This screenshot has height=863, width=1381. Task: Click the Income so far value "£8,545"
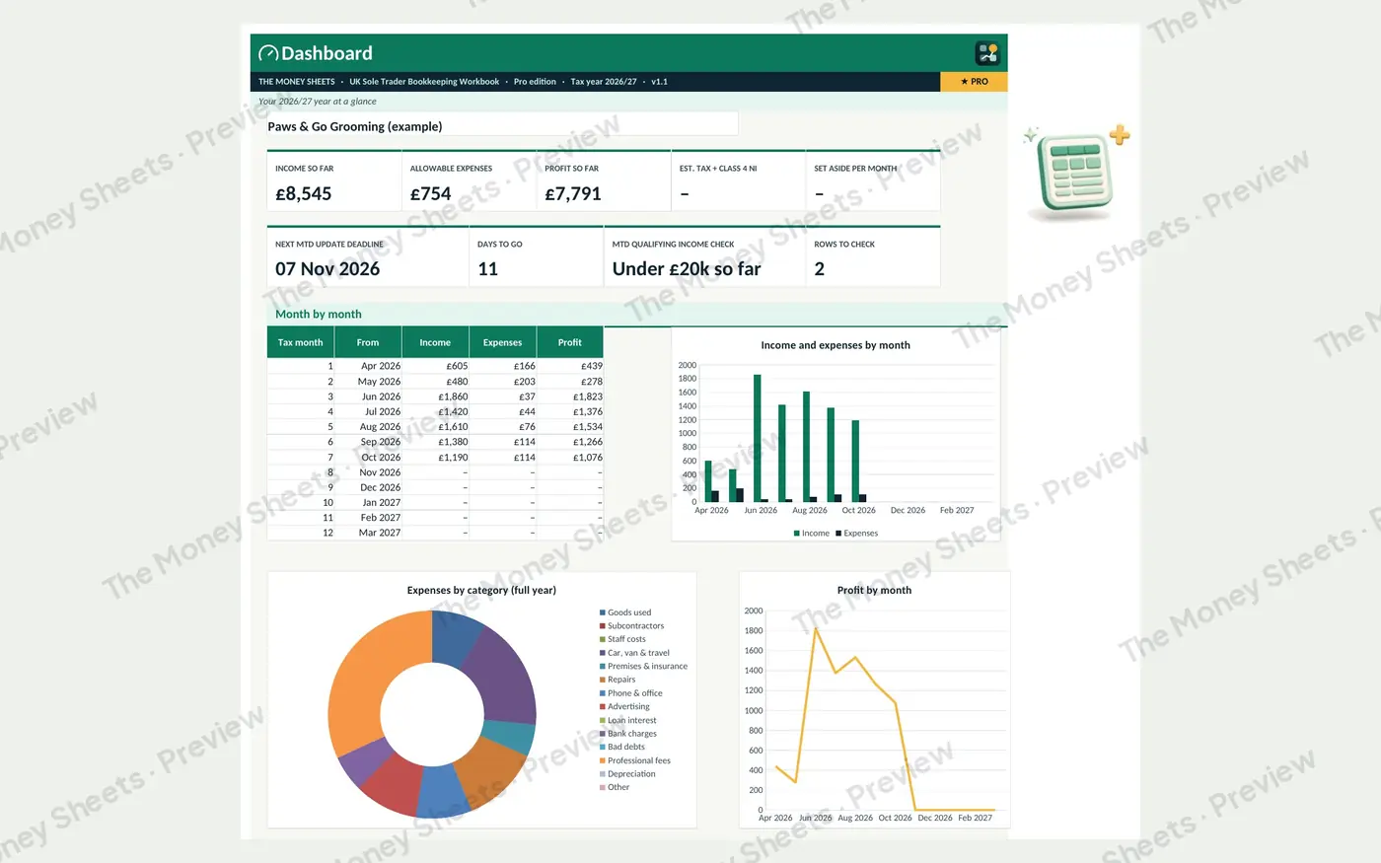pos(304,194)
